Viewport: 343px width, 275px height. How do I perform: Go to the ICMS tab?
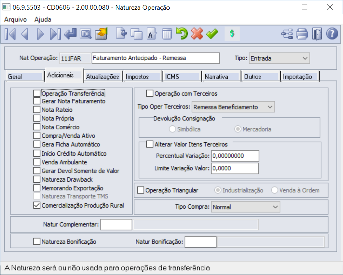coord(182,76)
